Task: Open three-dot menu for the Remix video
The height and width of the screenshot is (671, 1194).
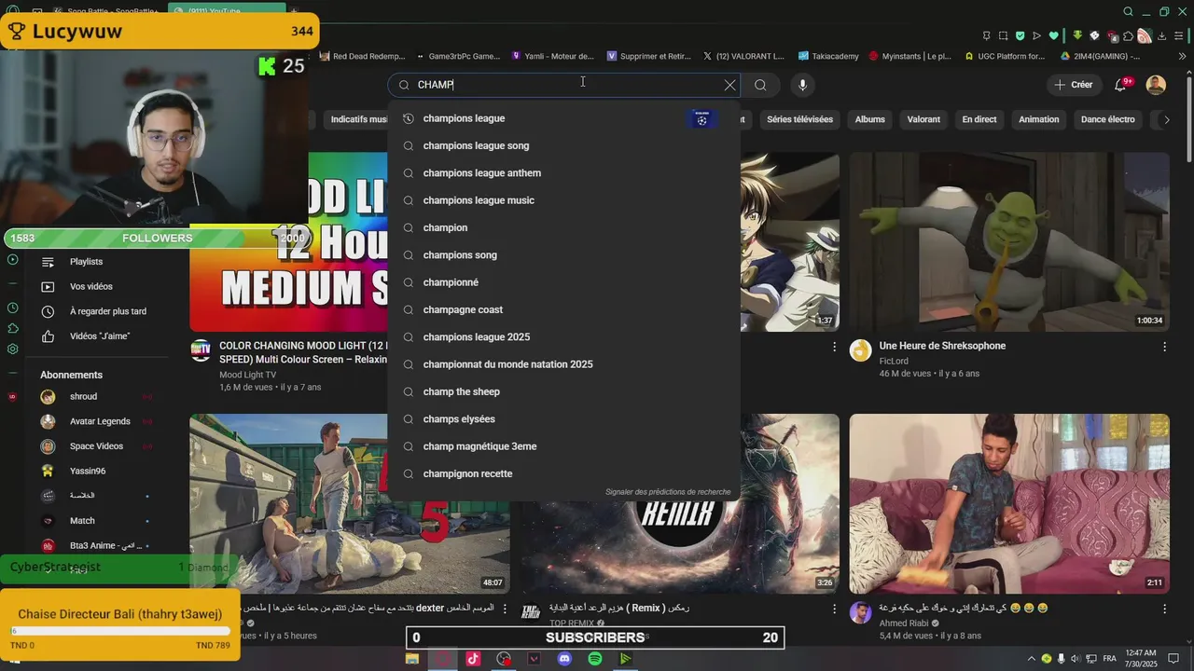Action: (834, 609)
